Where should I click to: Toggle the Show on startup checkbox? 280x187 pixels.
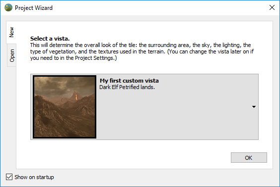point(9,177)
